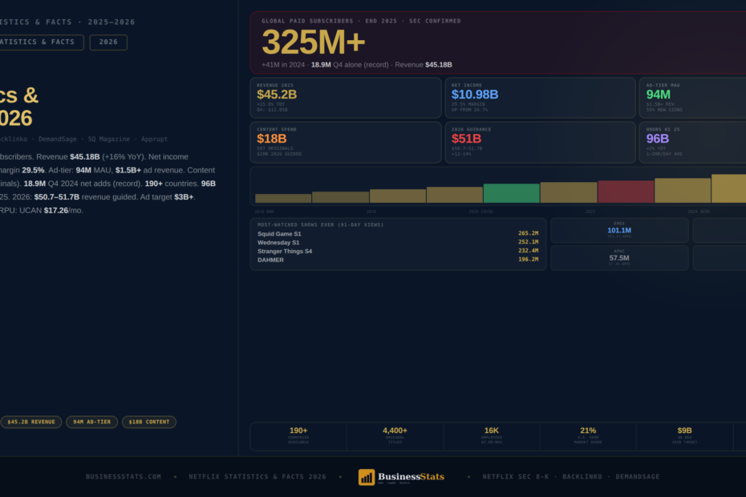Open the Net Income $10.98B card

click(x=540, y=98)
